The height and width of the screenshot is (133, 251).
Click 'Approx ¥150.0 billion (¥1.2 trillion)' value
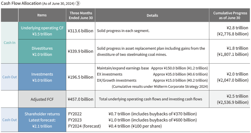point(179,68)
